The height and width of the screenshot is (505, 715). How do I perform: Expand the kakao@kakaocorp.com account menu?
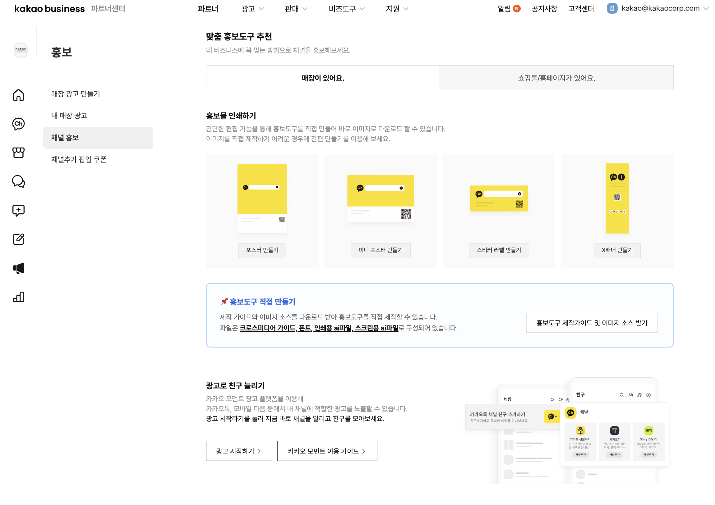click(x=660, y=8)
